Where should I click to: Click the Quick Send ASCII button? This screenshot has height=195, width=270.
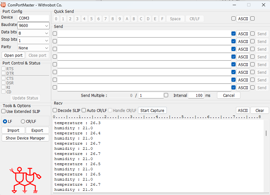pyautogui.click(x=243, y=19)
